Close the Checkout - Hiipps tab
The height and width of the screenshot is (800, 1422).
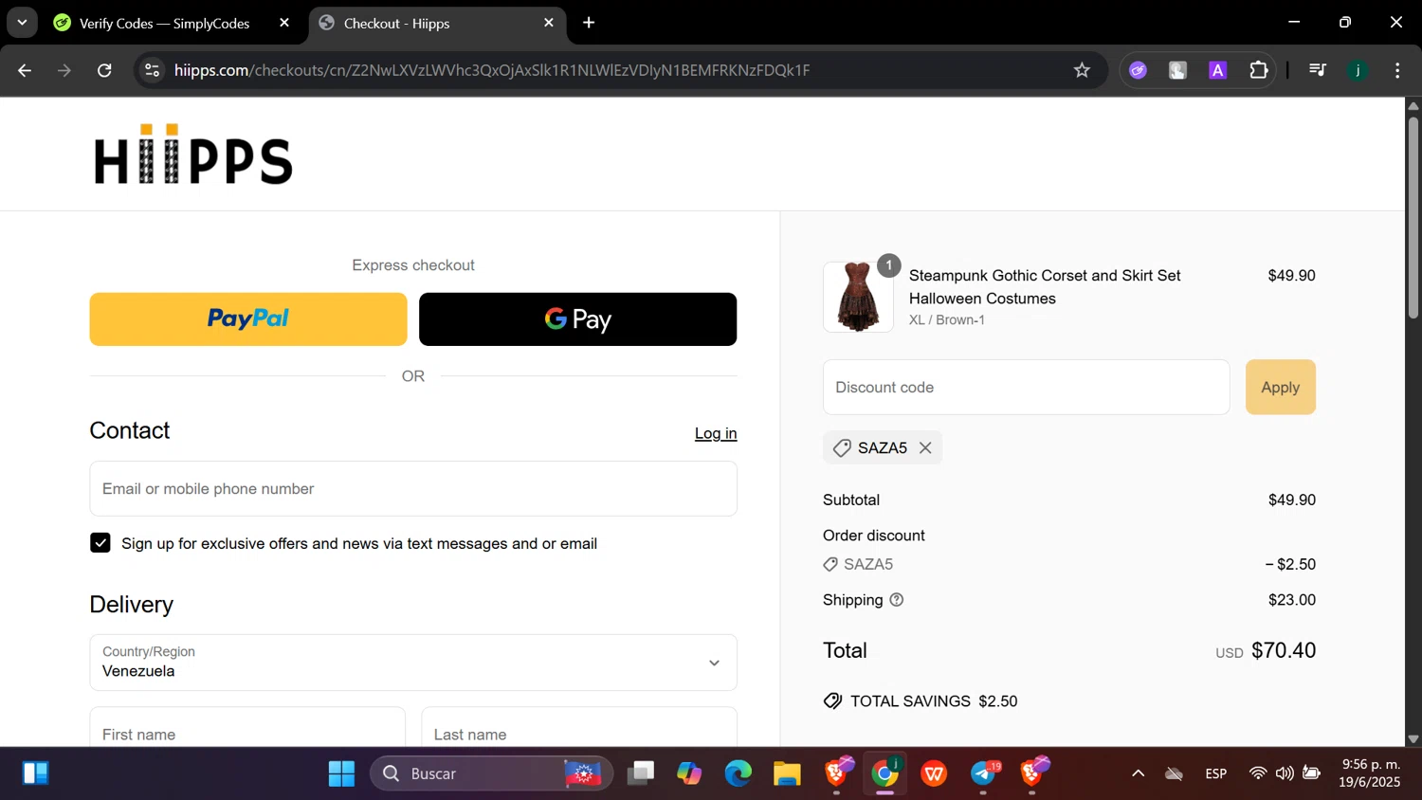[549, 23]
